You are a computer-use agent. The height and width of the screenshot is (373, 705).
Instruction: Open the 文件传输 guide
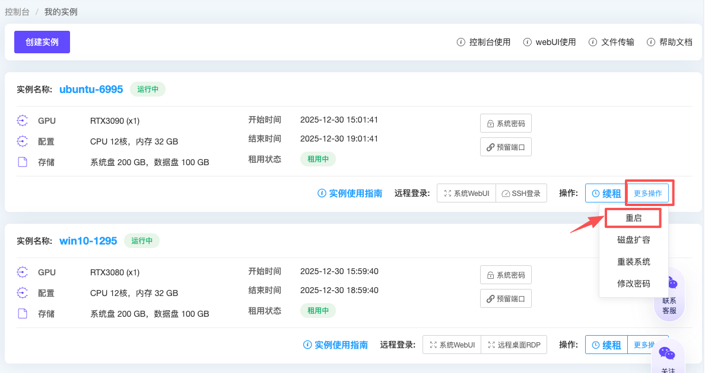pyautogui.click(x=611, y=42)
